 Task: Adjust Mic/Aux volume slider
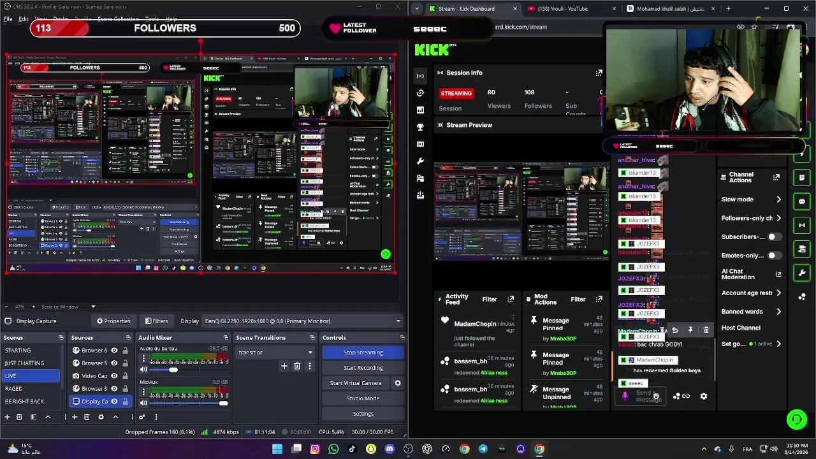tap(223, 403)
